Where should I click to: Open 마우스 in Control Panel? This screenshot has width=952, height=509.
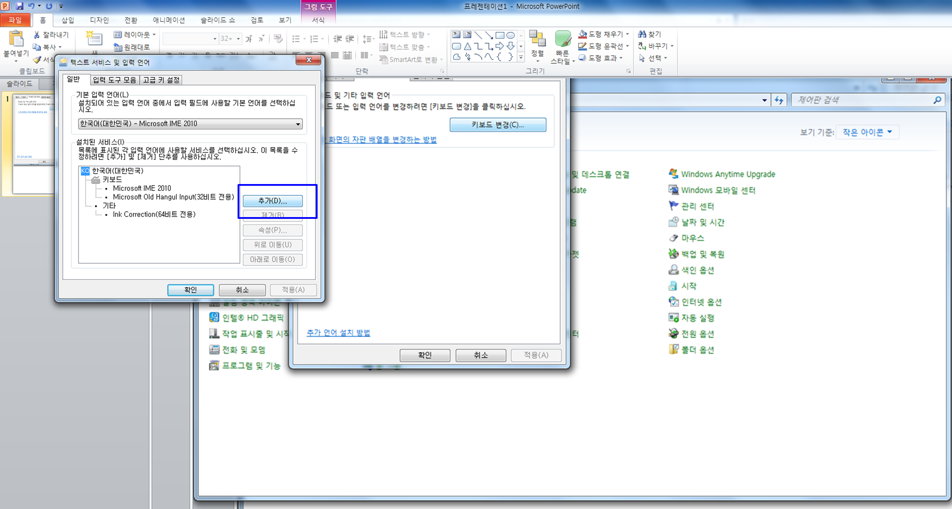[x=692, y=238]
